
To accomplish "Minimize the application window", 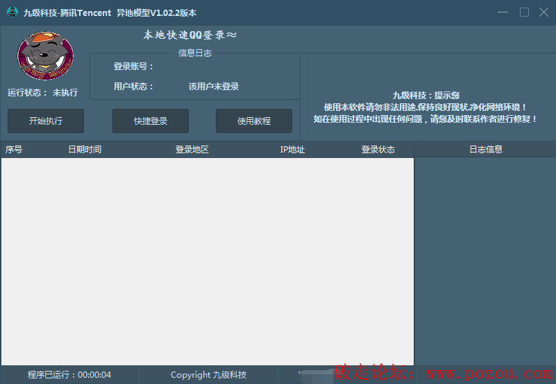I will point(503,12).
